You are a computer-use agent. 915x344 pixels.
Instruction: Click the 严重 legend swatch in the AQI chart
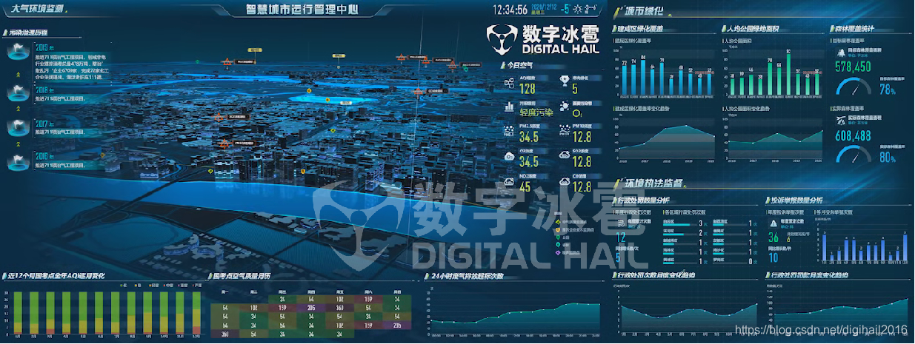192,285
